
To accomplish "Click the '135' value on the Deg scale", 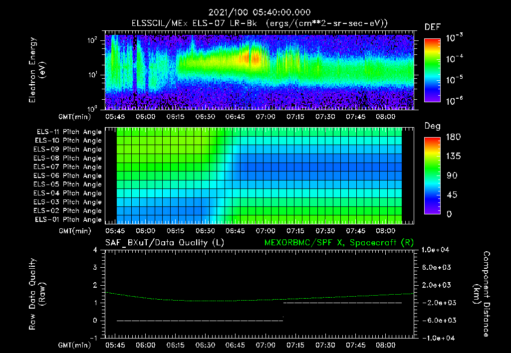I will (x=453, y=157).
